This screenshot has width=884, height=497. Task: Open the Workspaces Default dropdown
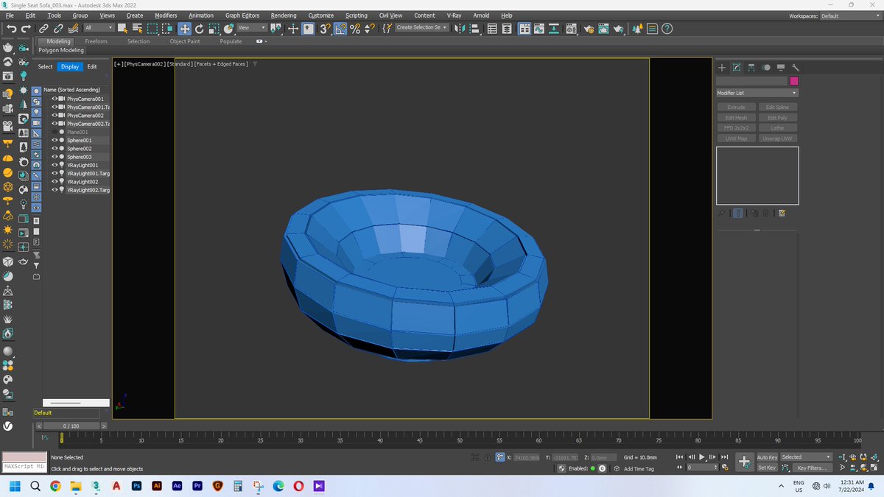click(x=849, y=15)
